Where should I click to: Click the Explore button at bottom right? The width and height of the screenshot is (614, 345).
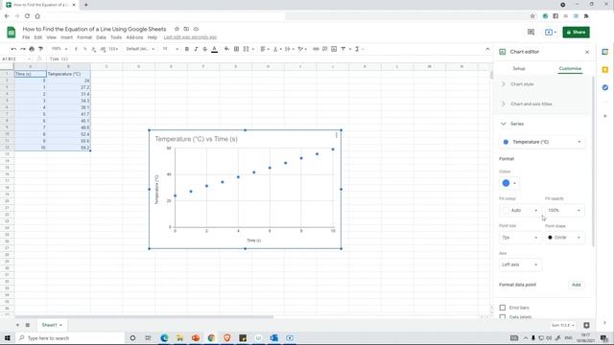[586, 326]
